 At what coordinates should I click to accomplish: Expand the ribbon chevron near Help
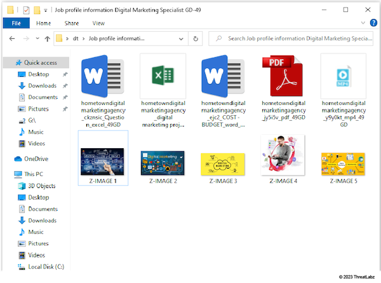tap(363, 23)
